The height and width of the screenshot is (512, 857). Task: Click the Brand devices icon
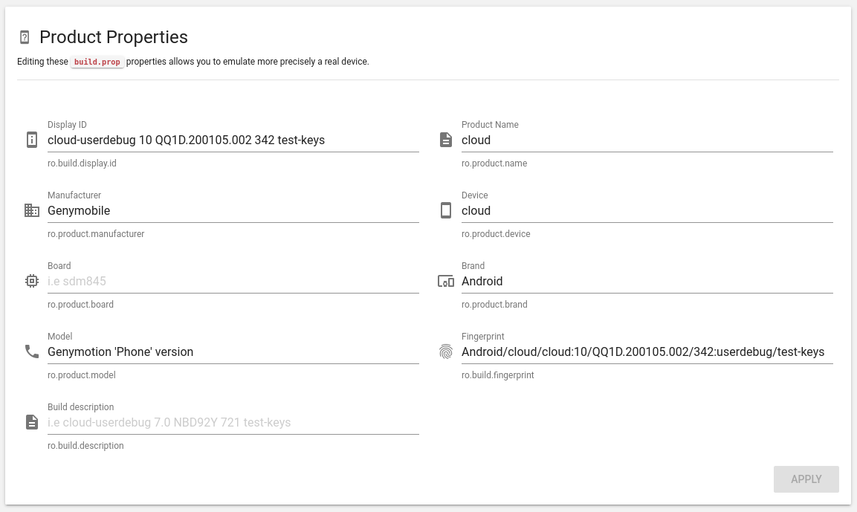[x=446, y=281]
